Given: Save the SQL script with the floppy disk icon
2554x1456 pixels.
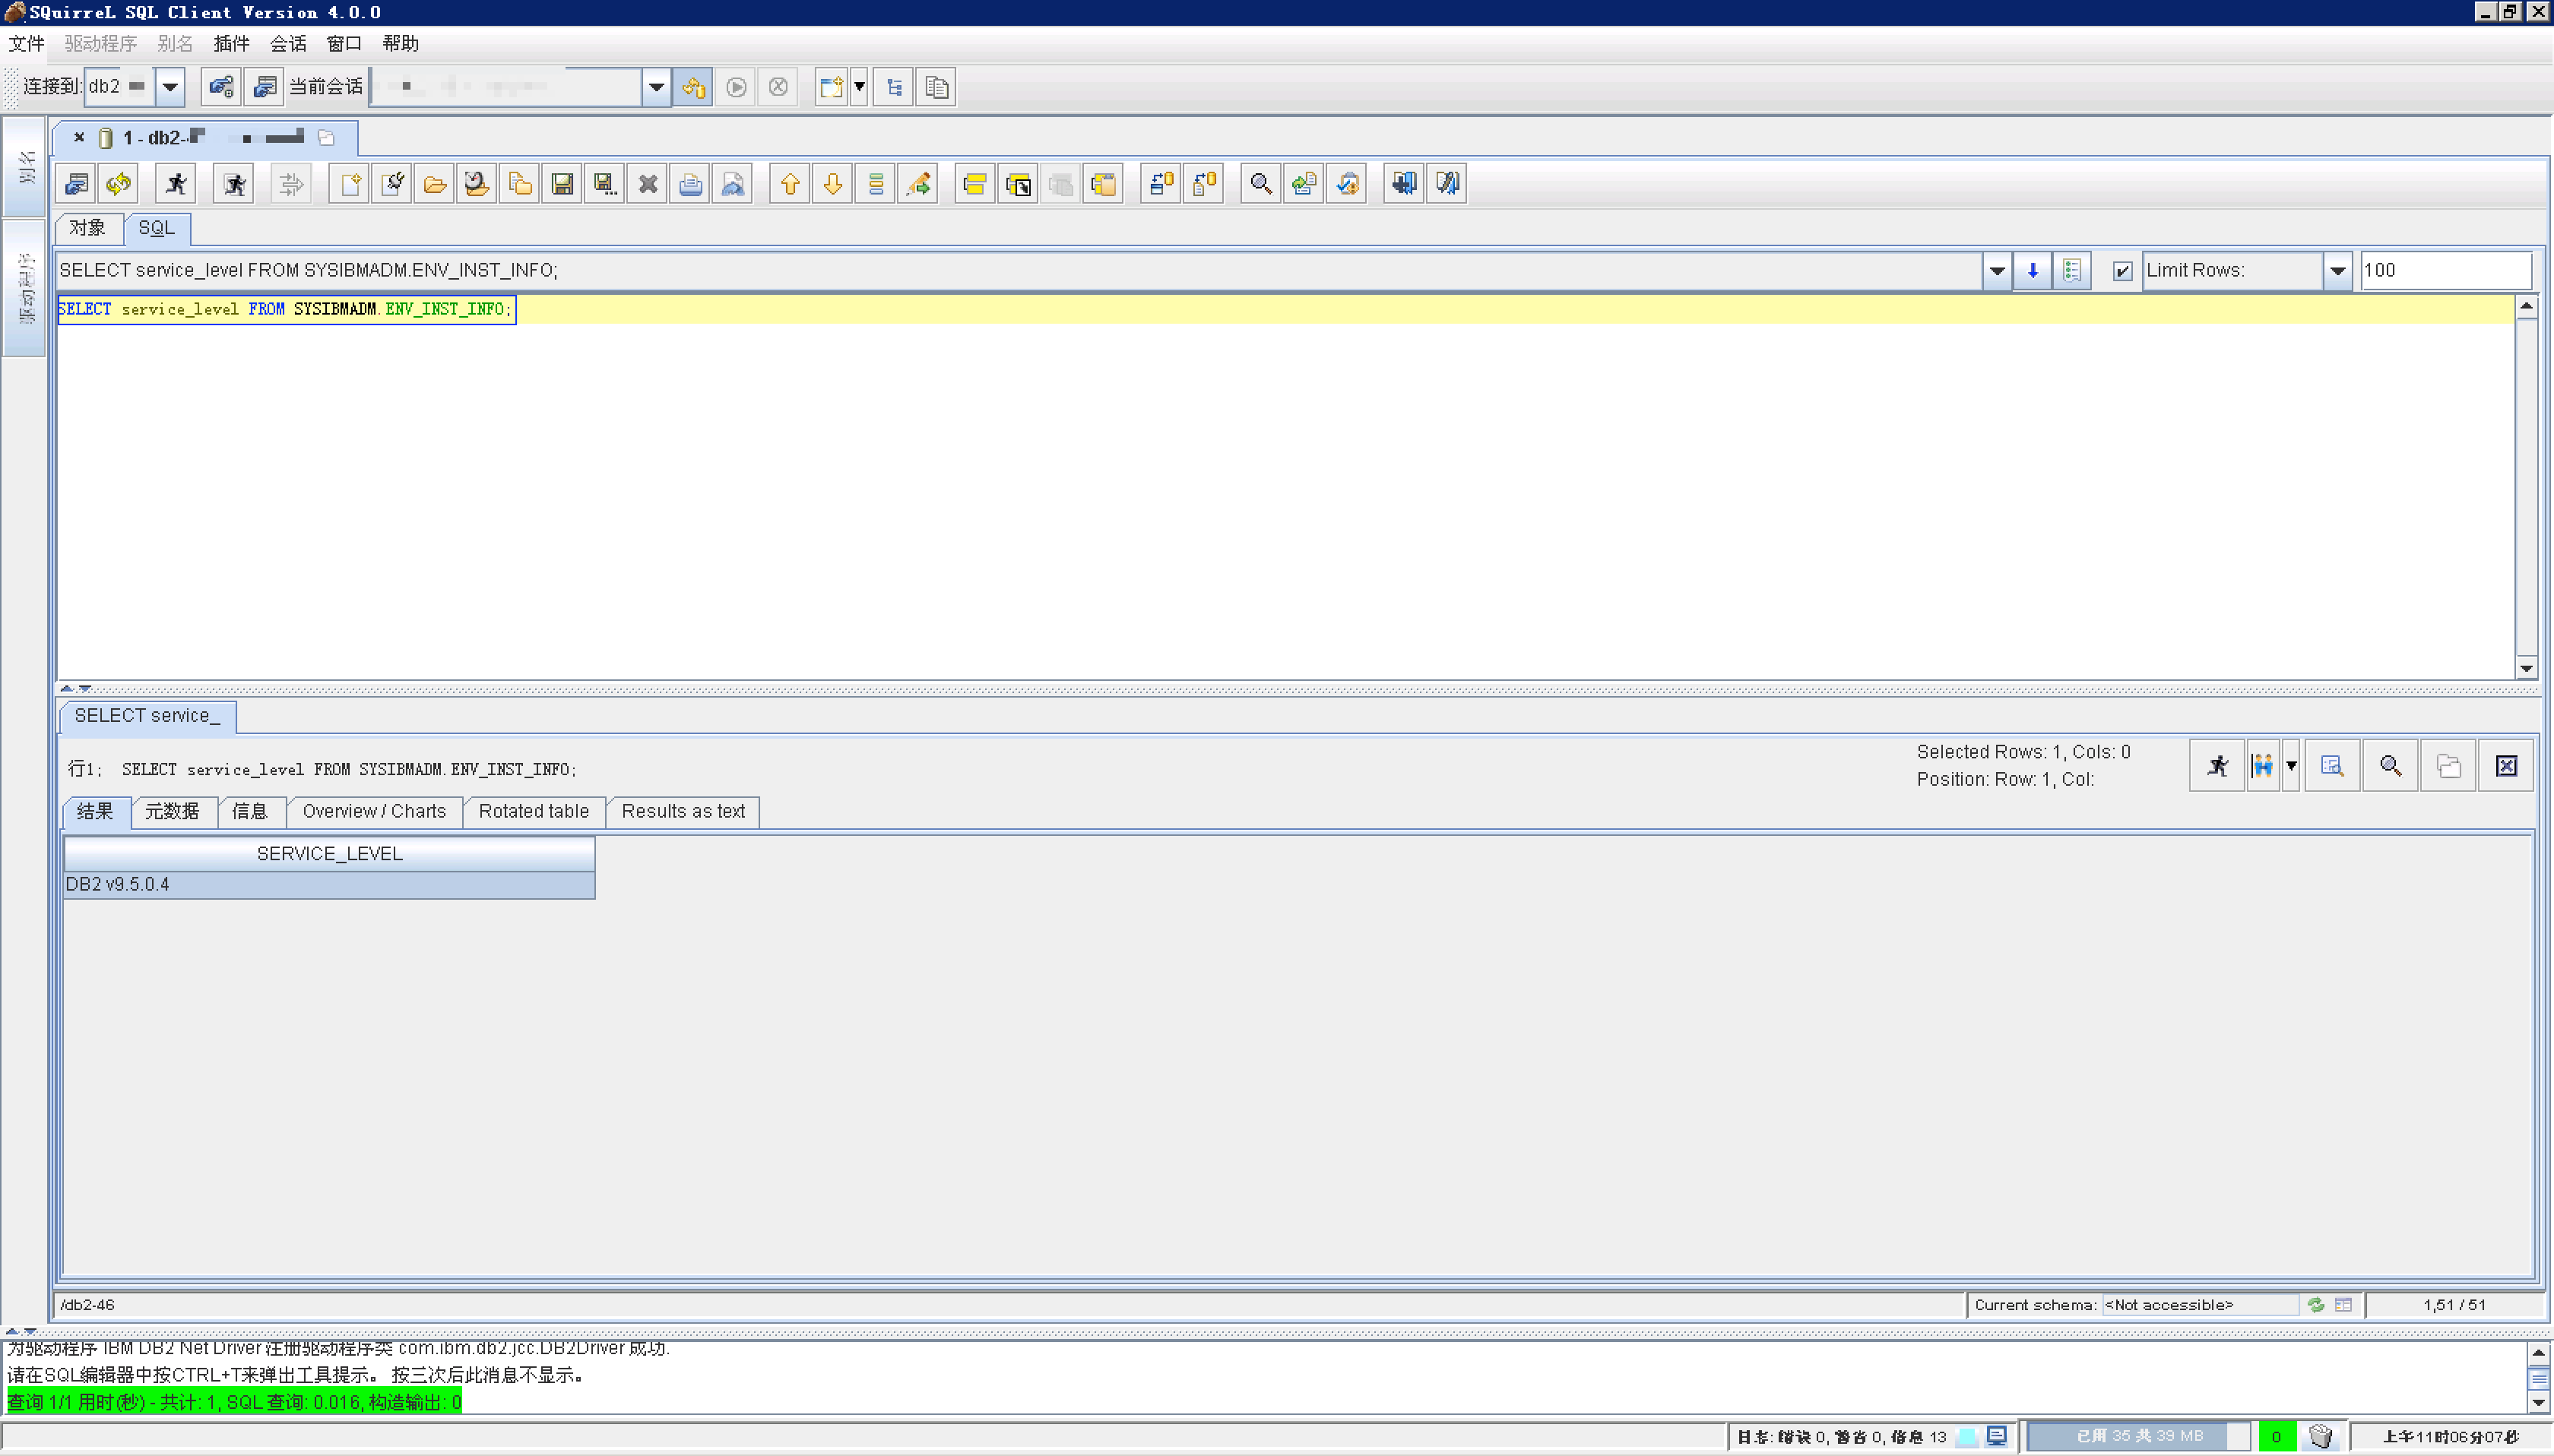Looking at the screenshot, I should click(562, 183).
